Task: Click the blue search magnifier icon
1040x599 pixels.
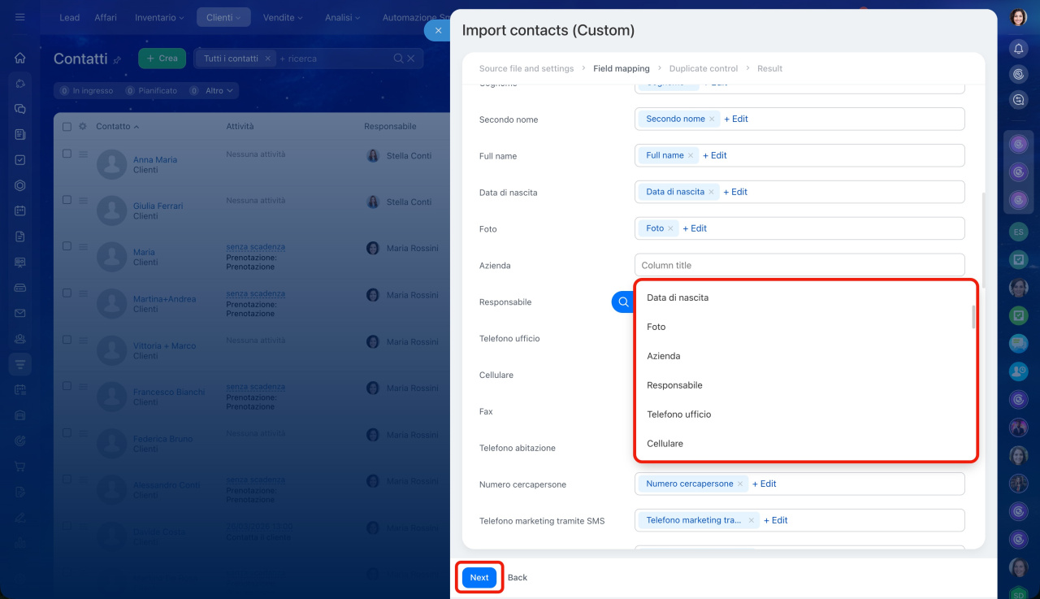Action: 623,302
